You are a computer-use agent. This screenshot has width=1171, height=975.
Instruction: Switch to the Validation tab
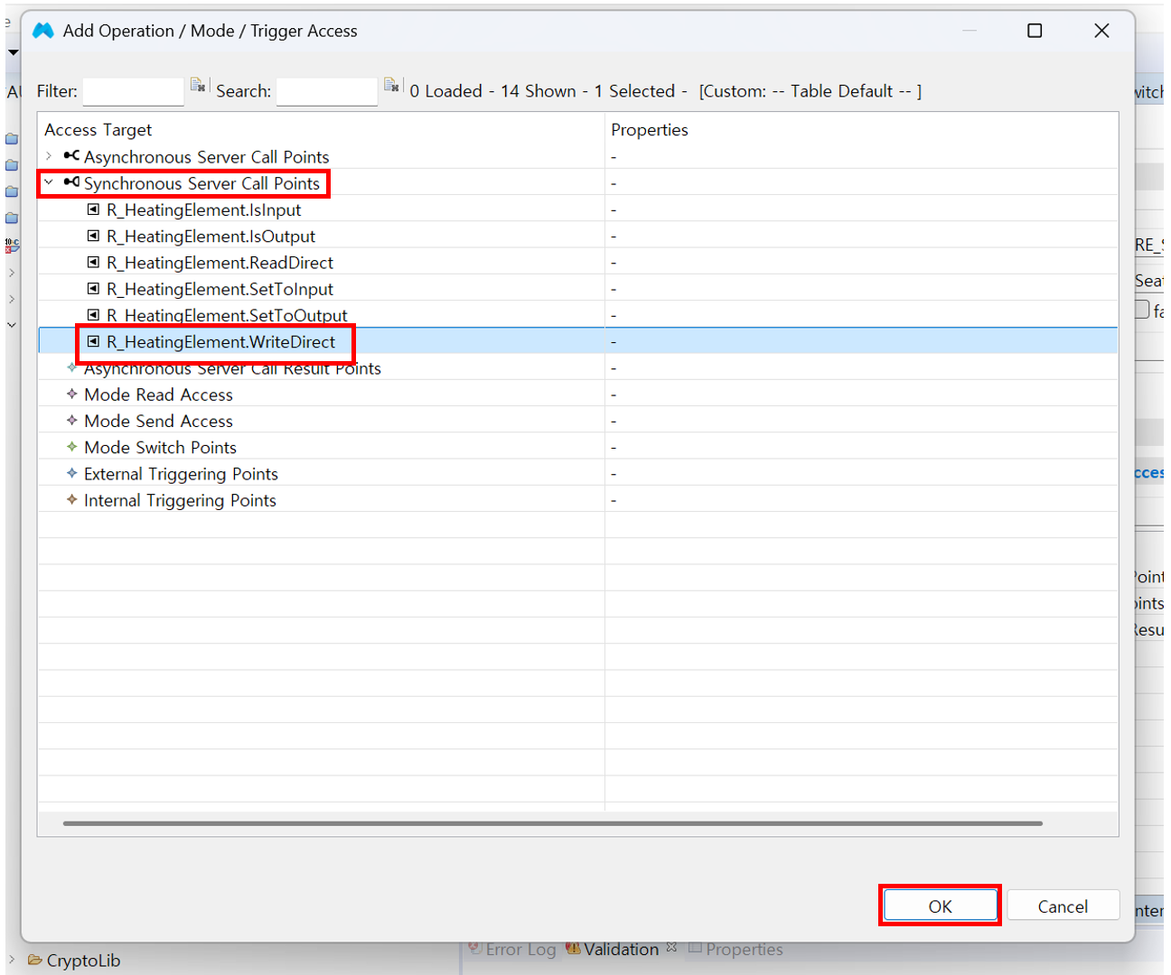[x=620, y=949]
